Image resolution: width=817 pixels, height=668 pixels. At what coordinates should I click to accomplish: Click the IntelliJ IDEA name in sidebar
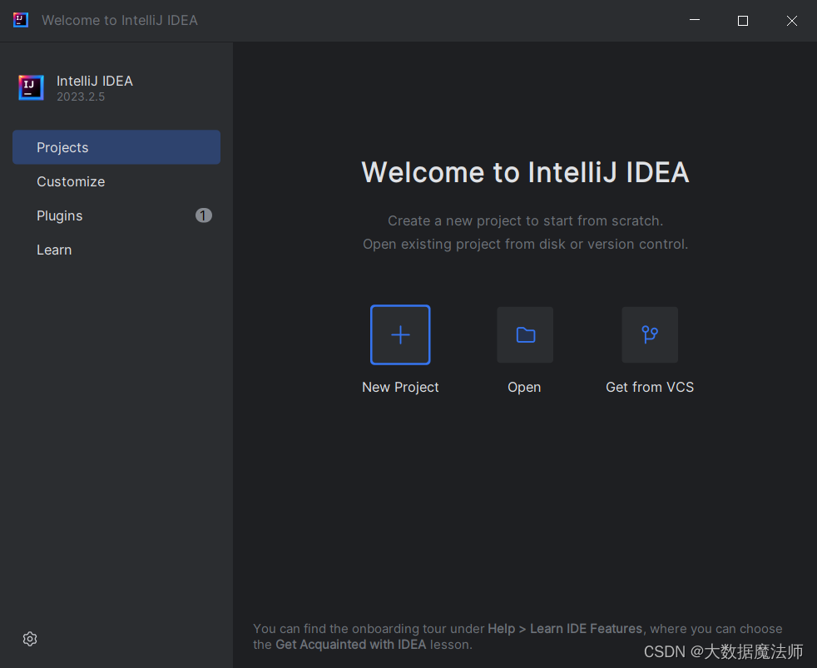click(x=95, y=81)
